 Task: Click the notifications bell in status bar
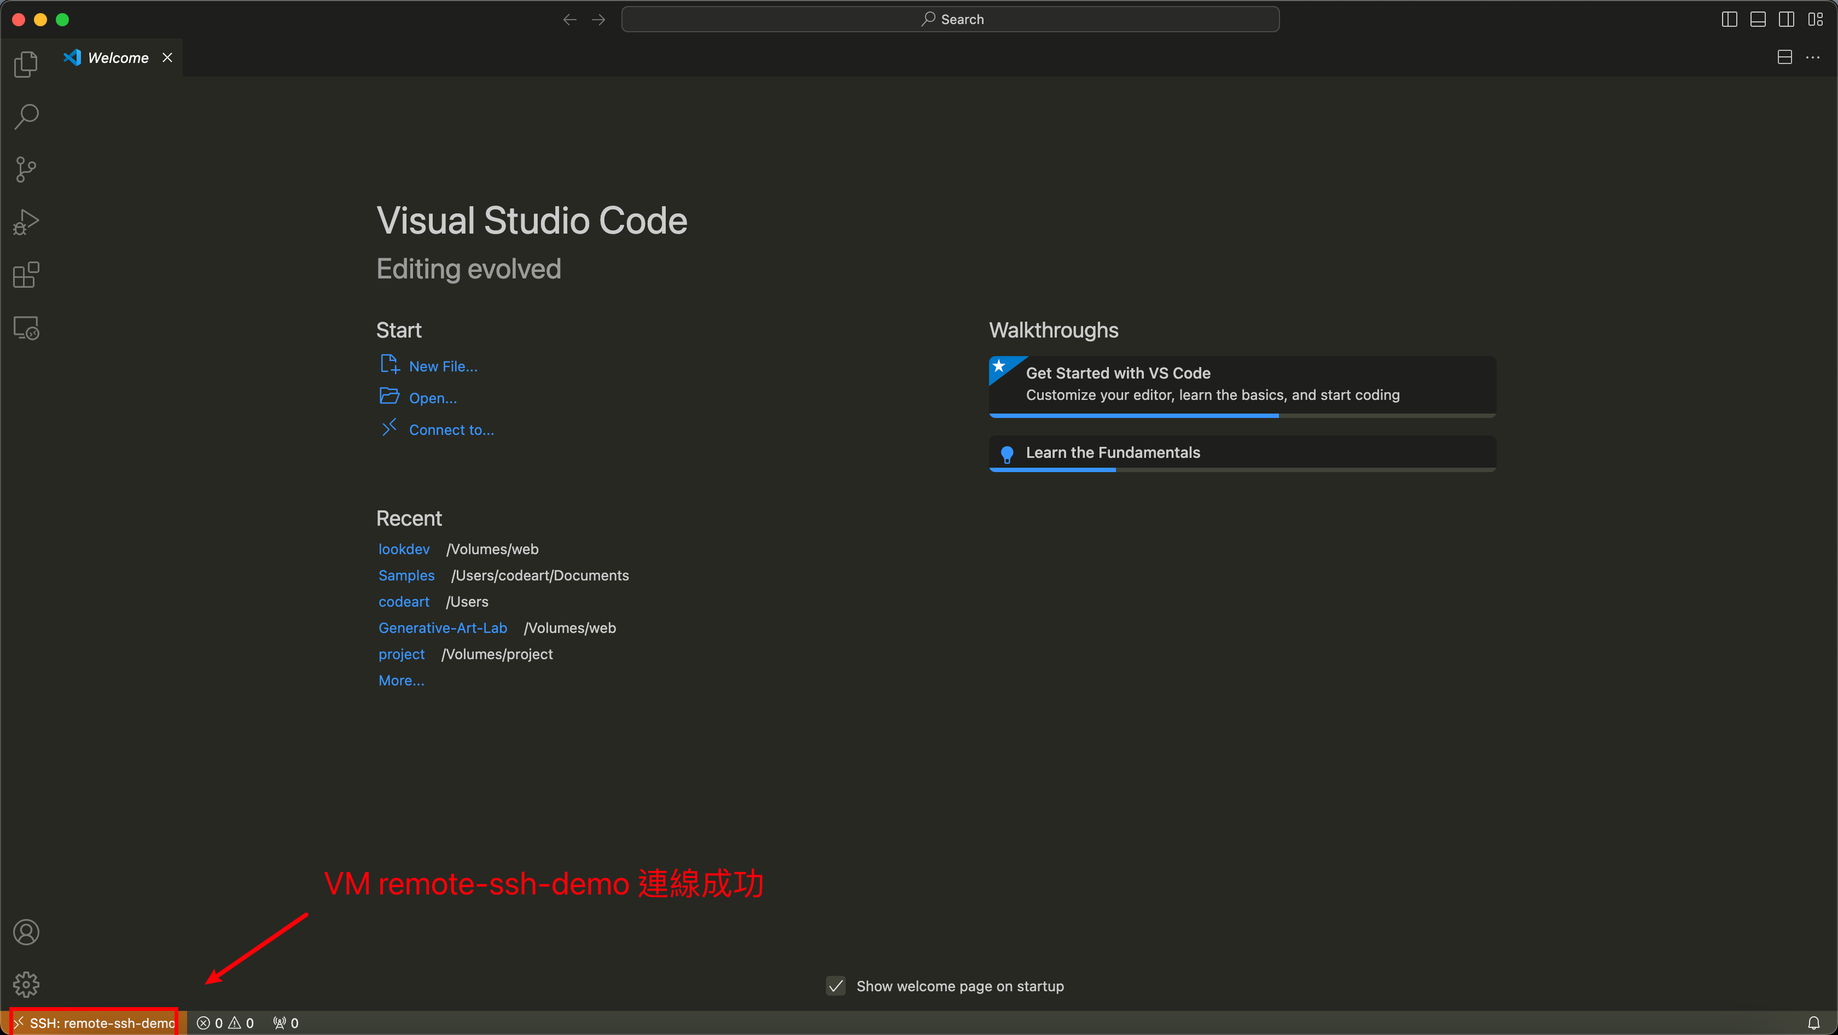point(1813,1023)
